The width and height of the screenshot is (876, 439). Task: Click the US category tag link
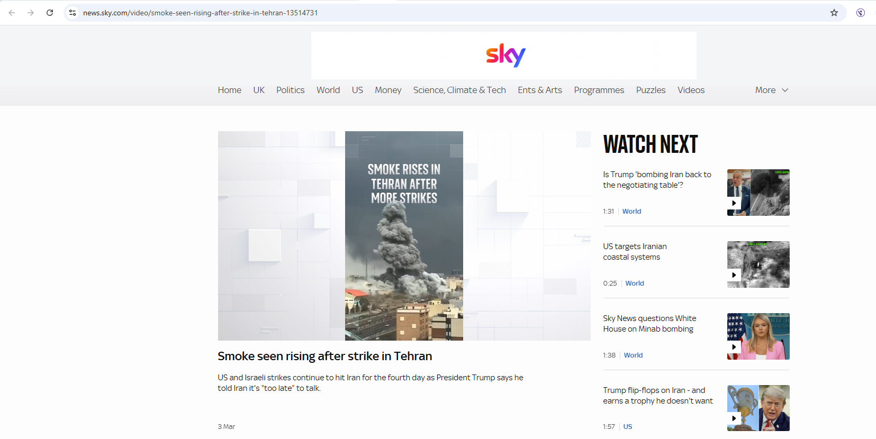tap(628, 426)
